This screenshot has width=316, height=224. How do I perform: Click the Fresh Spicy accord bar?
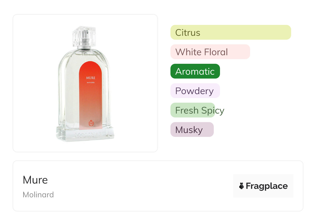click(193, 110)
